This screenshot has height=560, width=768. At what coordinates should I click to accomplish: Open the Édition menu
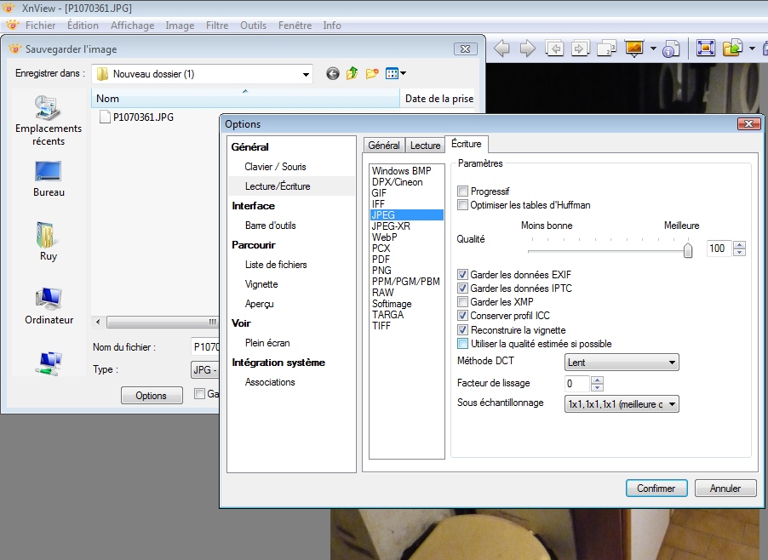(83, 25)
